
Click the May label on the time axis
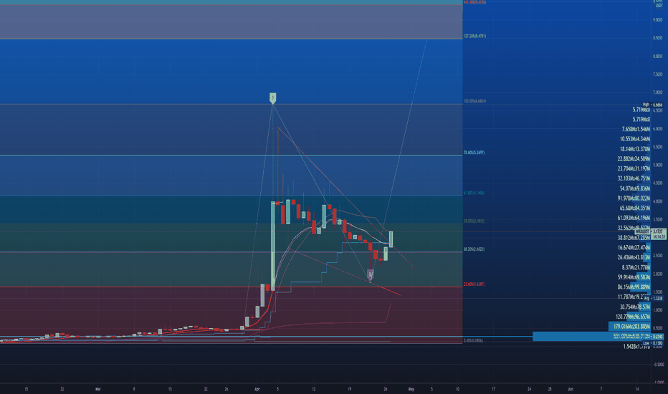(x=411, y=389)
